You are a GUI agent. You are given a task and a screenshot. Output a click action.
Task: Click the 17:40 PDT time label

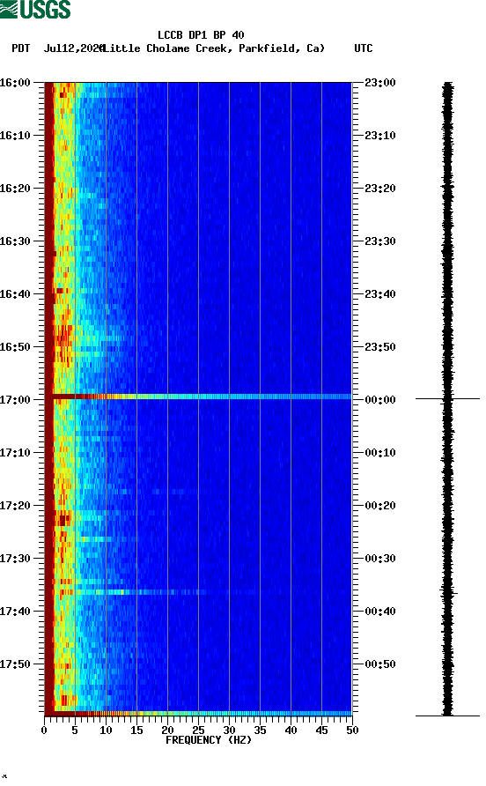point(15,611)
